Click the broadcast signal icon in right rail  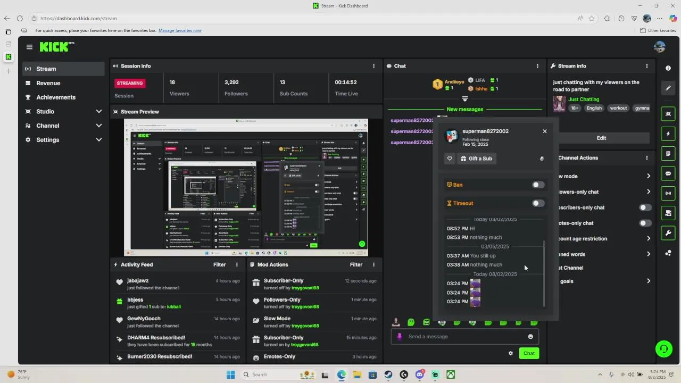(x=668, y=193)
